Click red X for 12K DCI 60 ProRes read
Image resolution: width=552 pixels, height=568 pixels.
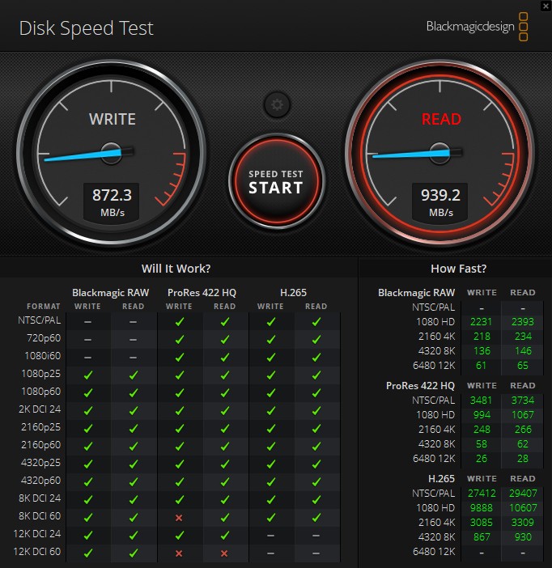pyautogui.click(x=225, y=553)
